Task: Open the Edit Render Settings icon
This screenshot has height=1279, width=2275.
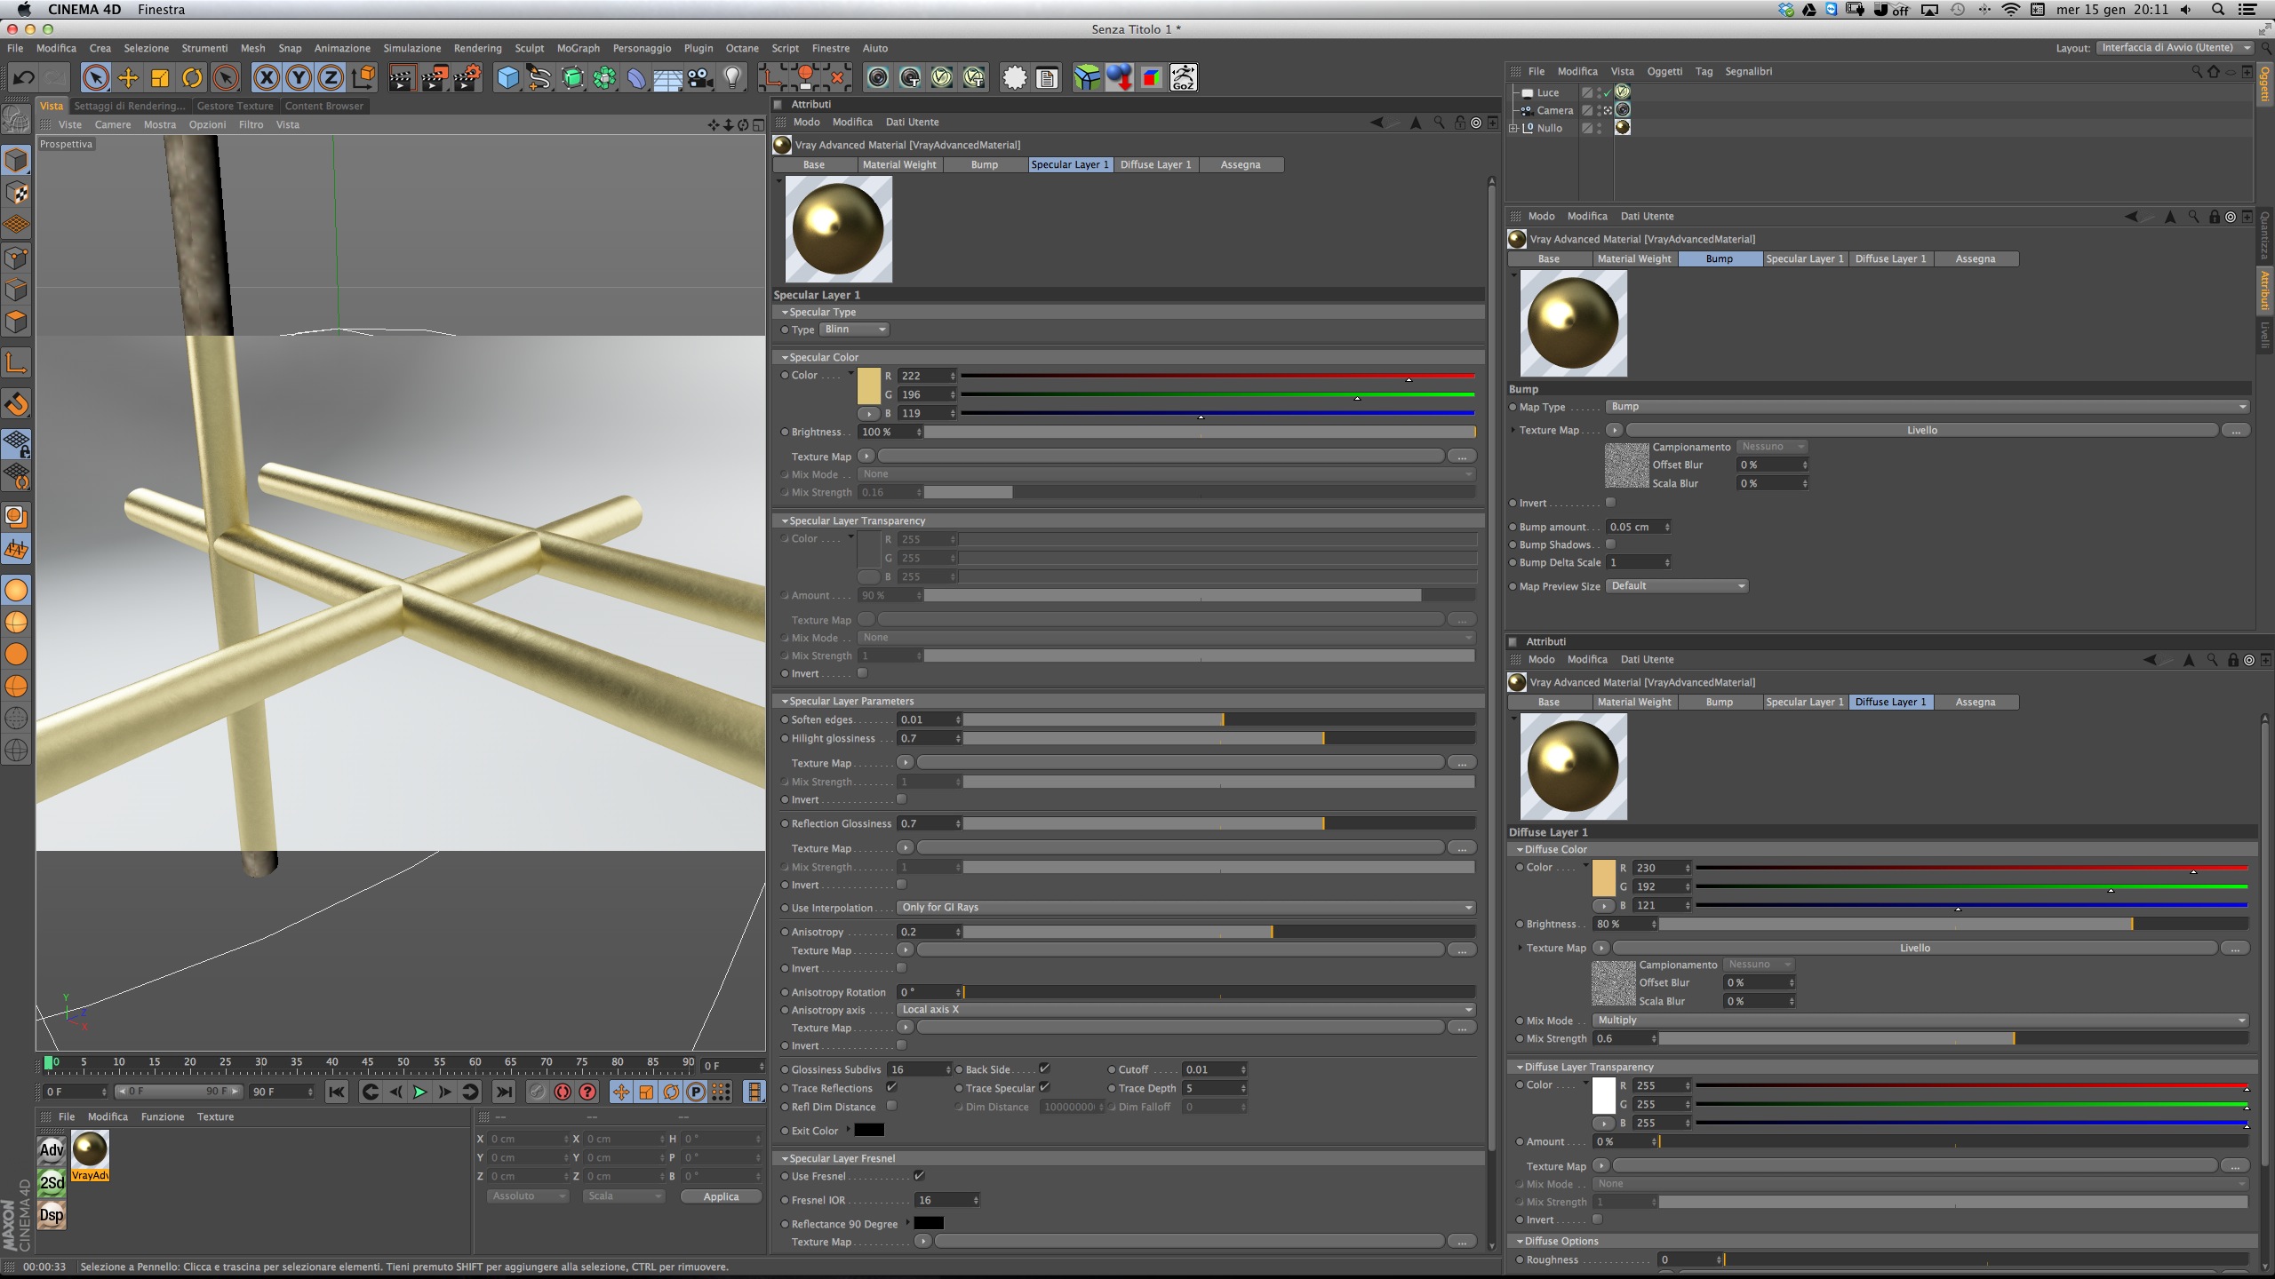Action: point(467,78)
